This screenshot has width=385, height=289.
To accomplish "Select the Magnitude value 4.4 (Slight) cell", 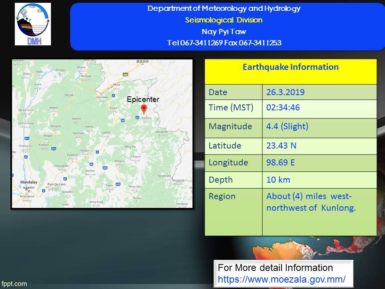I will (x=320, y=127).
